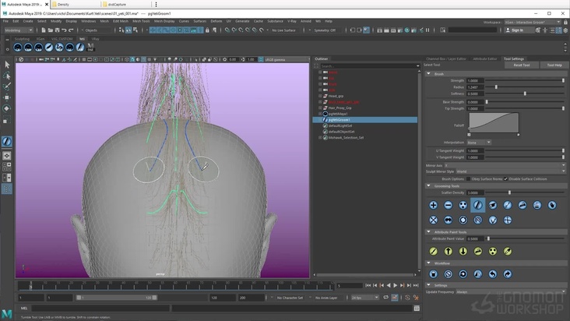Switch to the Attribute Editor tab
The image size is (570, 321).
click(484, 58)
